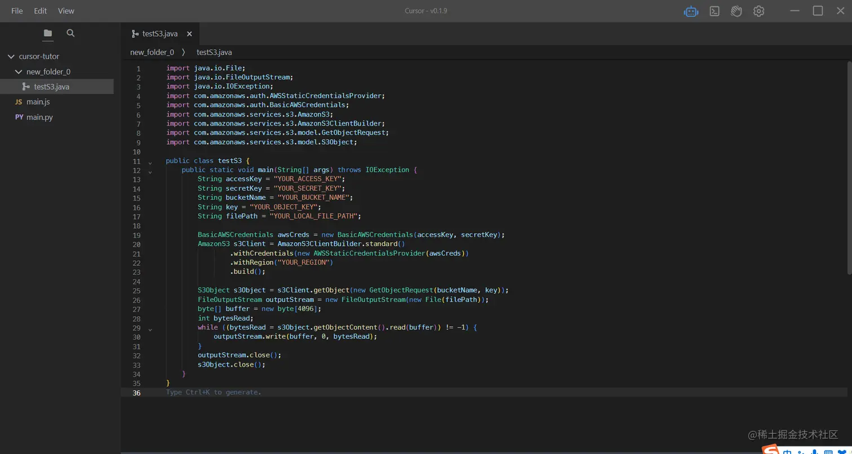
Task: Click the 'outputStream.close();' line
Action: tap(239, 355)
